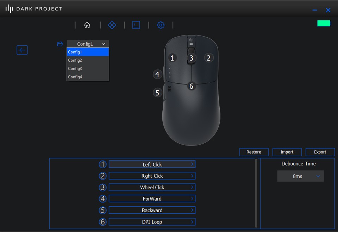Open the diamond-shaped lighting settings icon

point(112,25)
